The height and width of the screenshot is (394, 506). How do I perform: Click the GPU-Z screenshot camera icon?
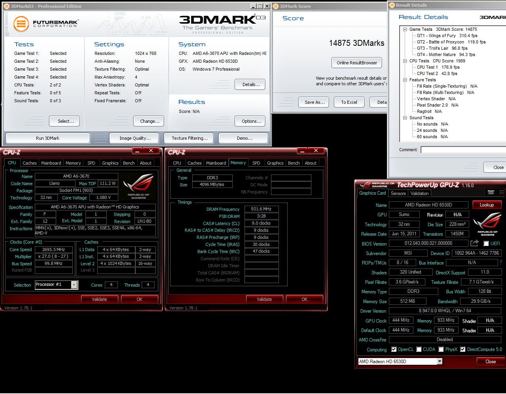(x=491, y=192)
